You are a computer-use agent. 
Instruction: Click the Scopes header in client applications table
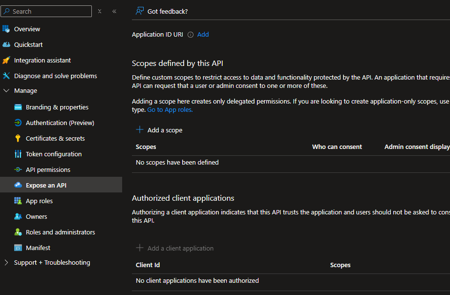pyautogui.click(x=340, y=265)
